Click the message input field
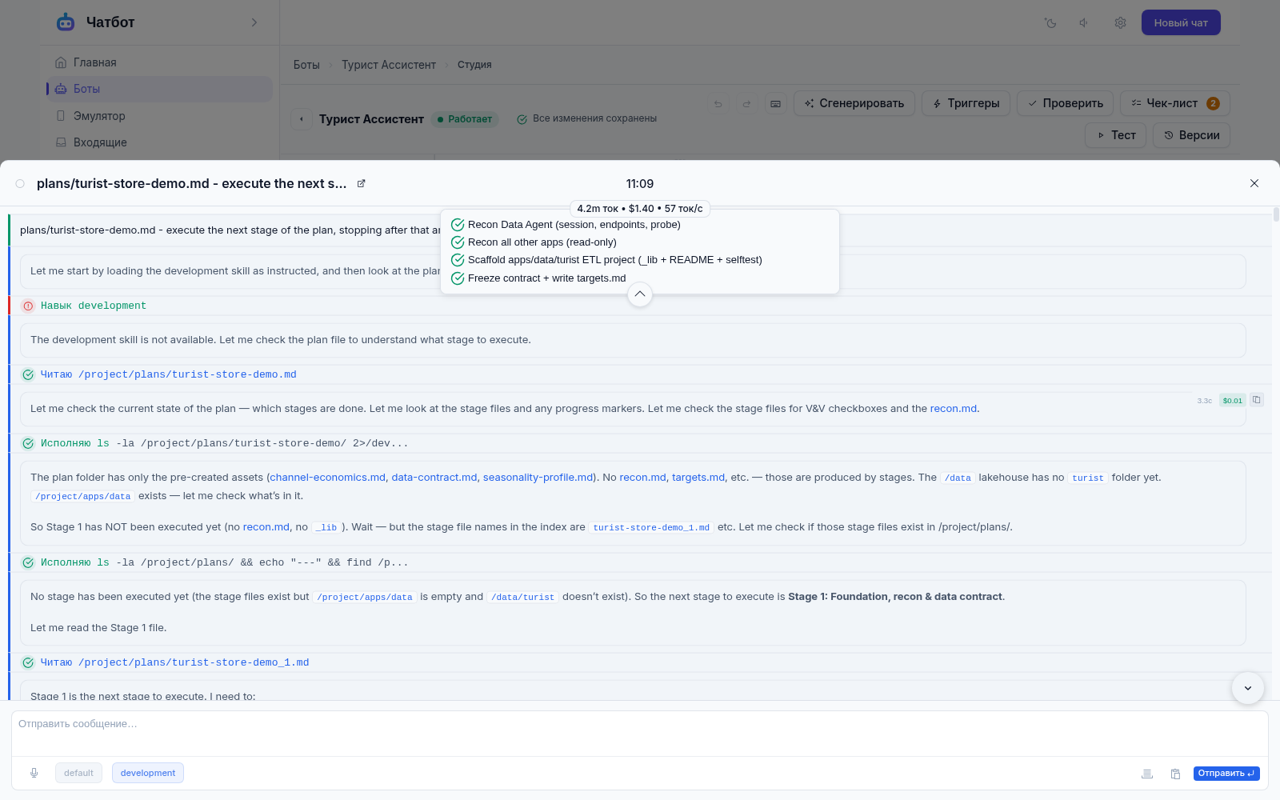 click(x=639, y=733)
